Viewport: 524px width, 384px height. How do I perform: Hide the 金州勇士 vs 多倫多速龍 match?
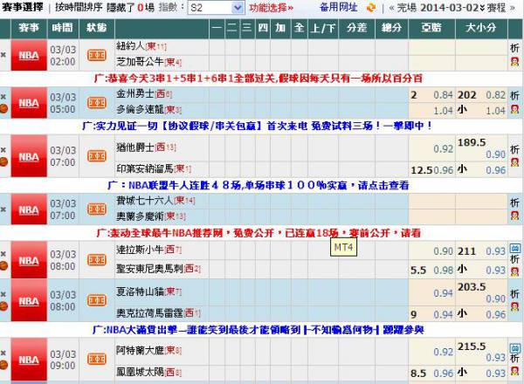coord(3,97)
